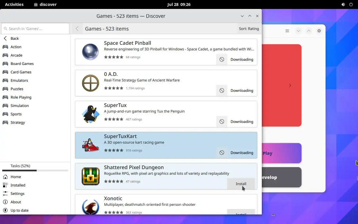Select the Board Games category
Screen dimensions: 358x224
pyautogui.click(x=35, y=64)
